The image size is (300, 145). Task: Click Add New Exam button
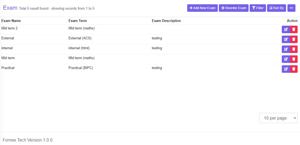[202, 8]
